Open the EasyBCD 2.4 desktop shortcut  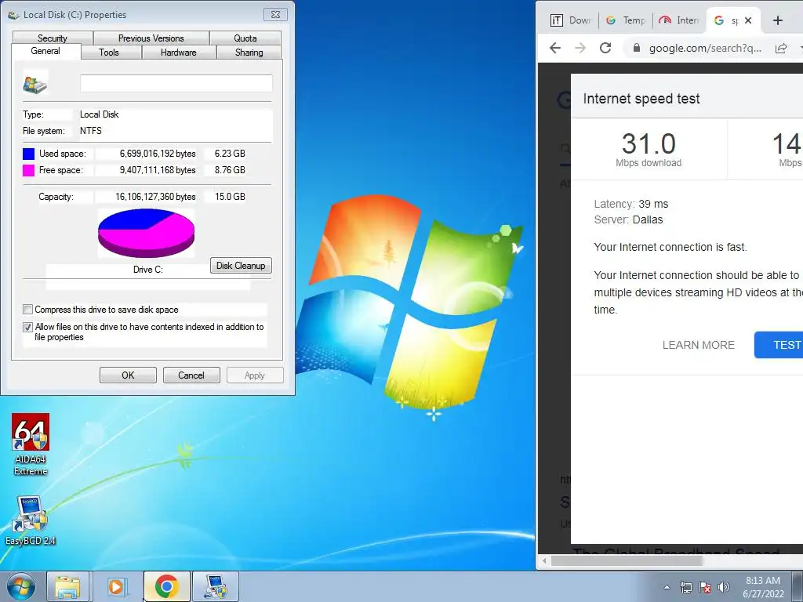click(x=31, y=520)
